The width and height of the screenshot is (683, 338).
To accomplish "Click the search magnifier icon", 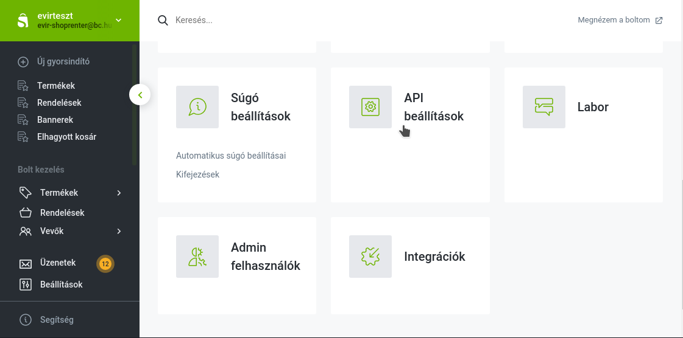I will pos(163,21).
